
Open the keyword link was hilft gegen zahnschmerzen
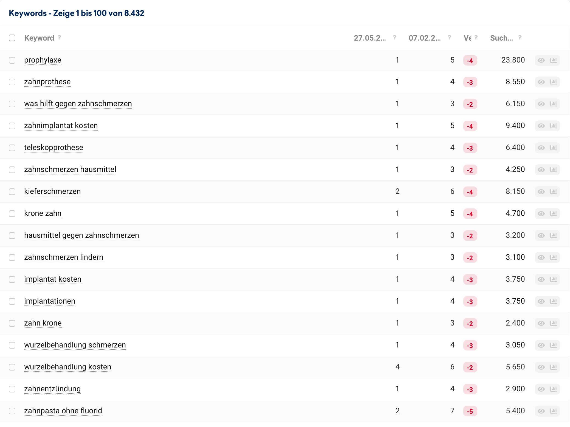point(78,104)
